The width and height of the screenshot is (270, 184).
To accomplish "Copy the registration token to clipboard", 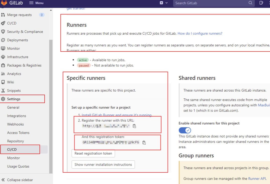I will (144, 143).
